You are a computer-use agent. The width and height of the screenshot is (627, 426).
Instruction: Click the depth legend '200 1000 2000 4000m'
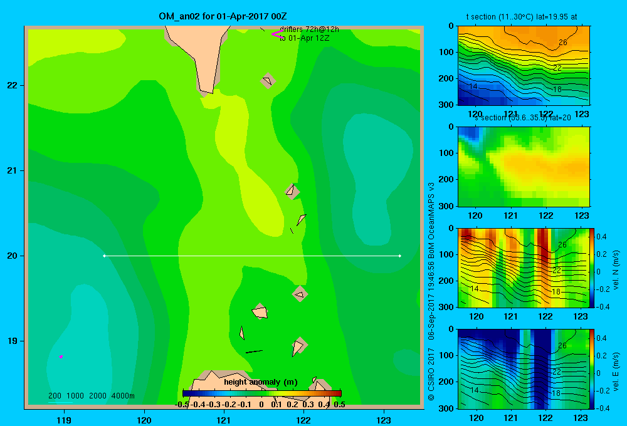[91, 396]
